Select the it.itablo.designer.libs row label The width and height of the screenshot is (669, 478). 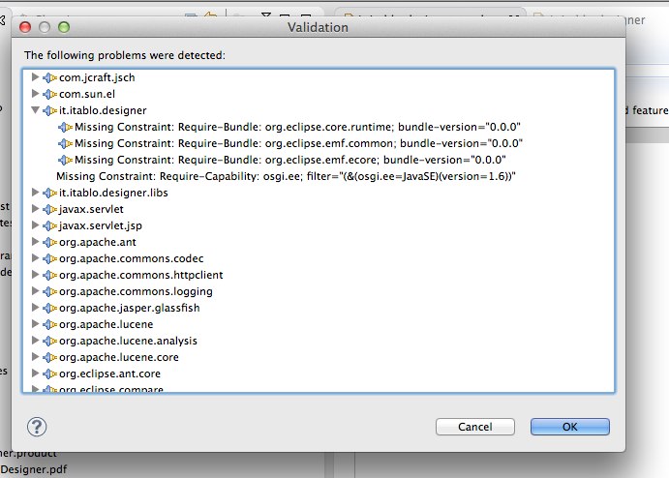[113, 193]
